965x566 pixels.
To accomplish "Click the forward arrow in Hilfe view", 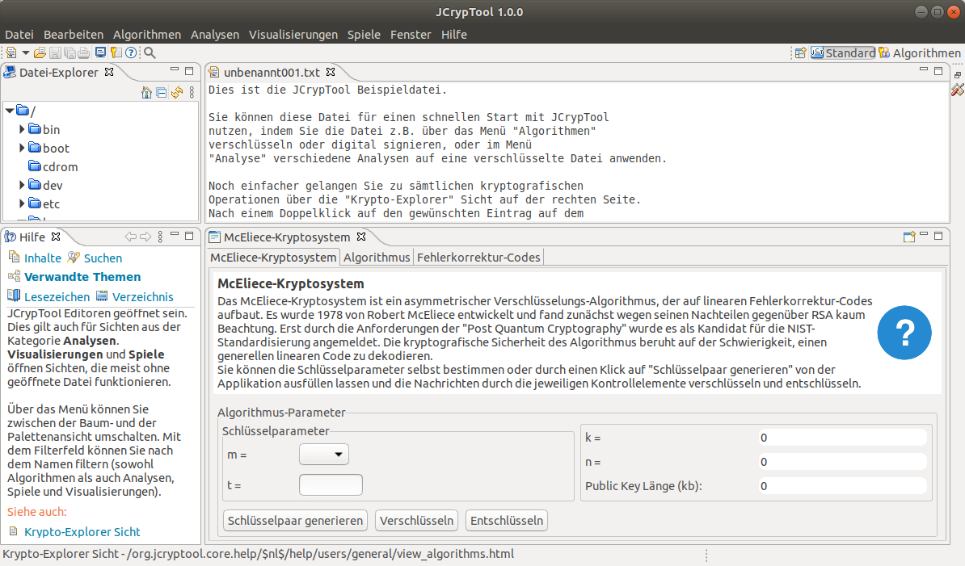I will (x=145, y=237).
